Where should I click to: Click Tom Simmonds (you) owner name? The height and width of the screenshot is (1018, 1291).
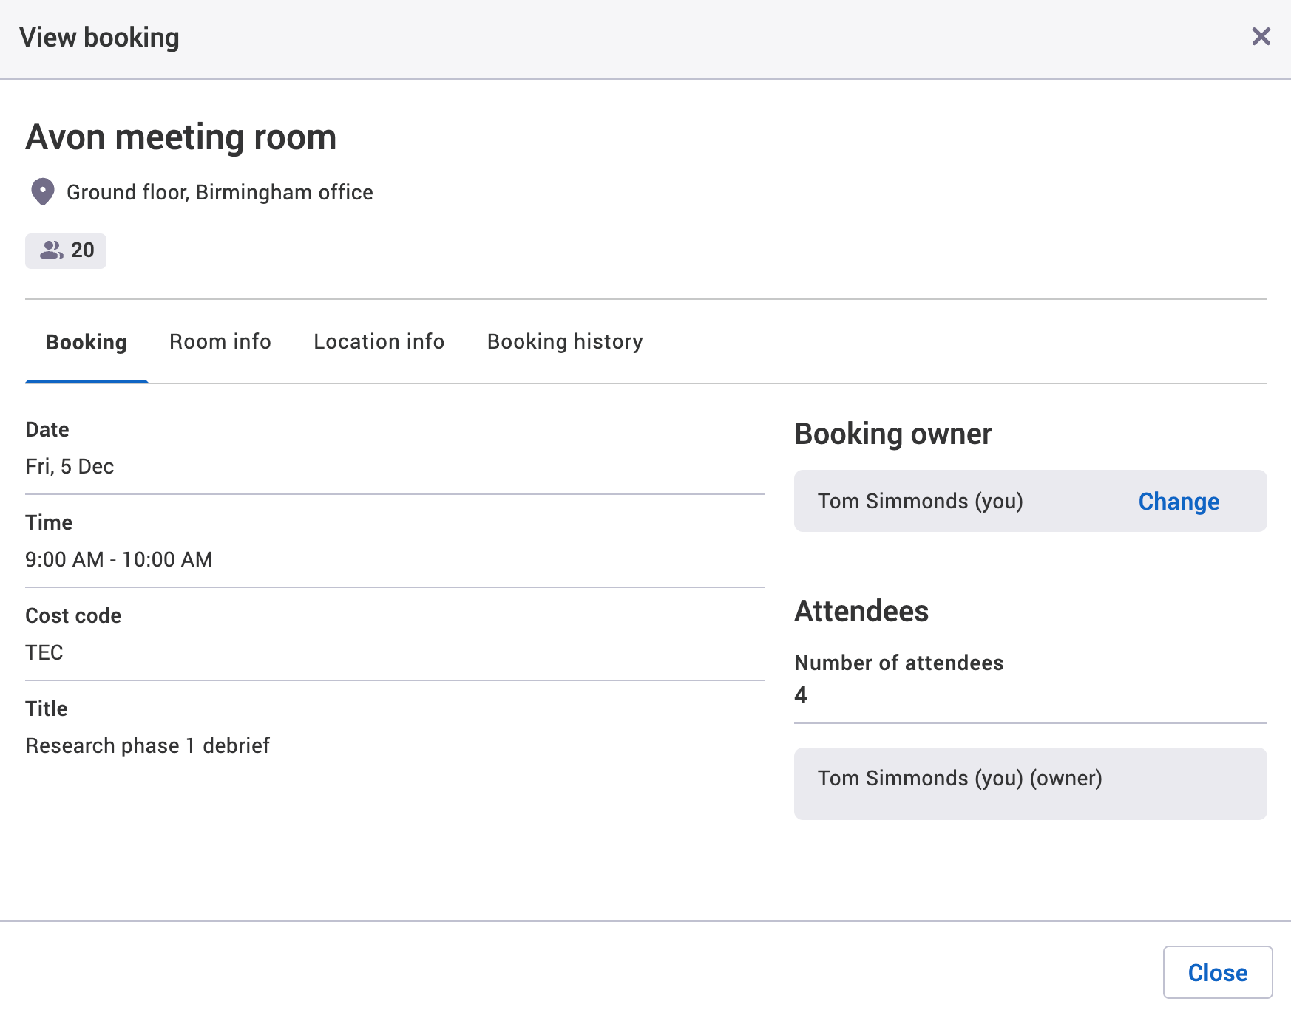tap(920, 502)
